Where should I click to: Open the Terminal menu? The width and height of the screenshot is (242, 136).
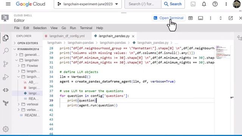pos(86,28)
